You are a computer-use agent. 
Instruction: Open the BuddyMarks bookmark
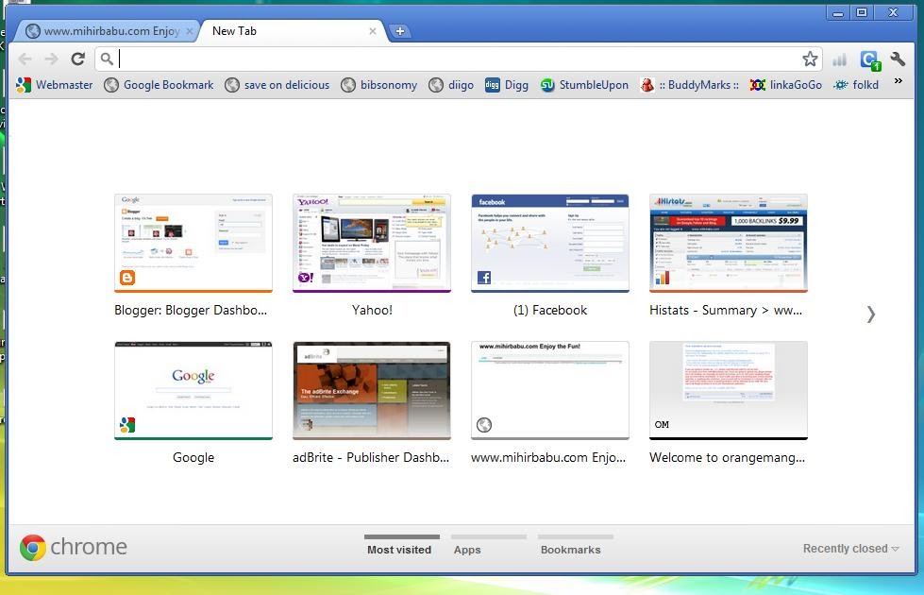[x=689, y=85]
